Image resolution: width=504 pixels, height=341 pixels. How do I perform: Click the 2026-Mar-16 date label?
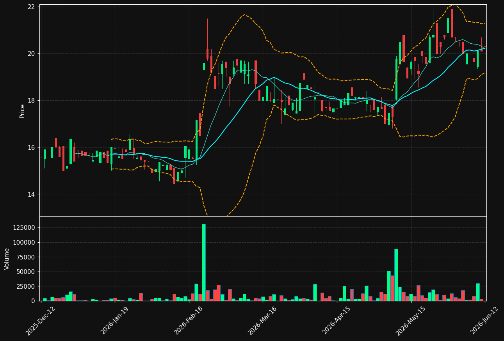click(262, 320)
